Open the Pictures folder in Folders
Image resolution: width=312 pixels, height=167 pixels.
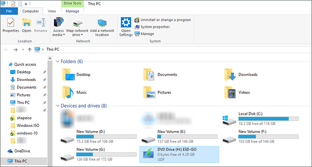[x=157, y=93]
